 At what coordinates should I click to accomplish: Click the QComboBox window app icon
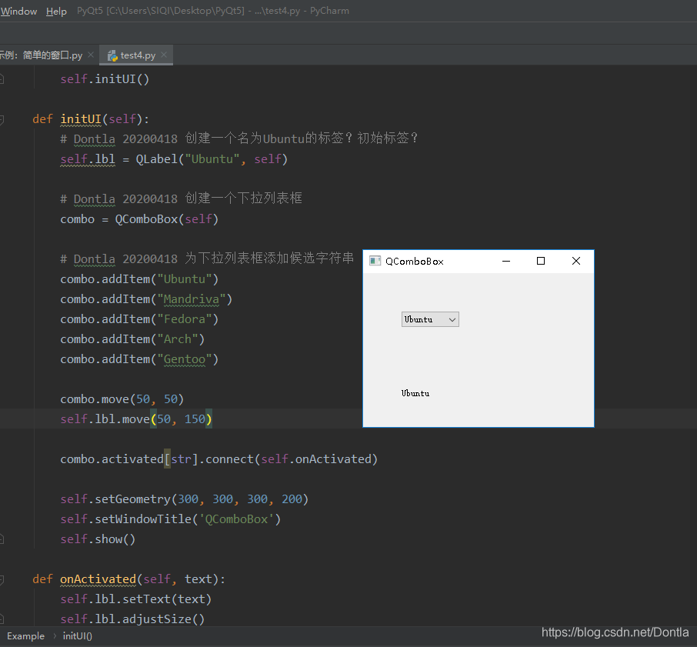pos(375,261)
